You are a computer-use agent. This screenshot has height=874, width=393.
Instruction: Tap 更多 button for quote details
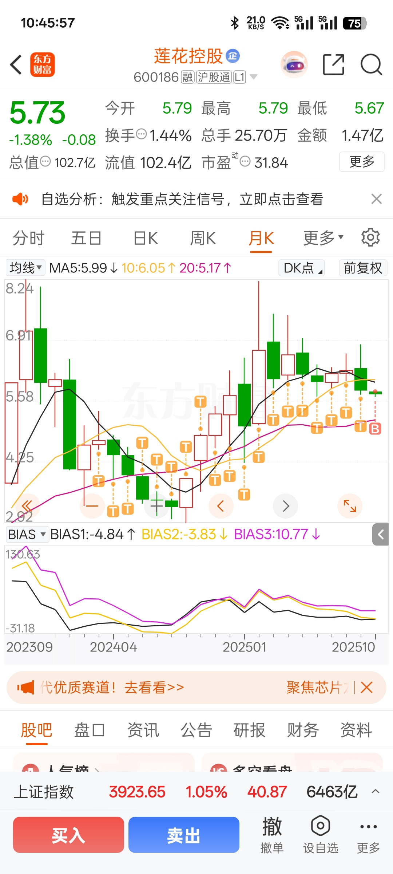(x=362, y=161)
